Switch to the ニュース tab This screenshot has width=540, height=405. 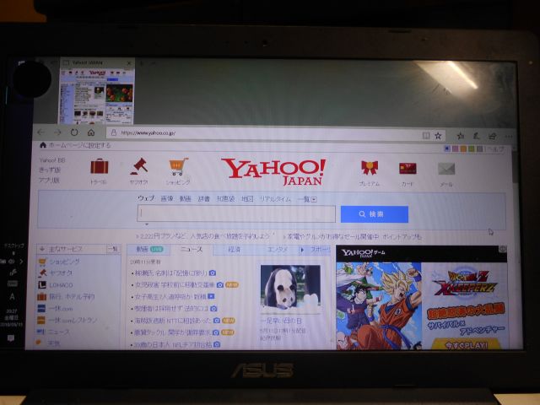point(191,250)
